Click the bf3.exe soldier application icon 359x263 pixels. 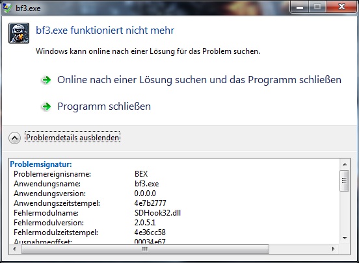pyautogui.click(x=19, y=33)
